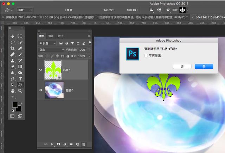The image size is (225, 153).
Task: Select the Gradient tool
Action: (x=20, y=67)
